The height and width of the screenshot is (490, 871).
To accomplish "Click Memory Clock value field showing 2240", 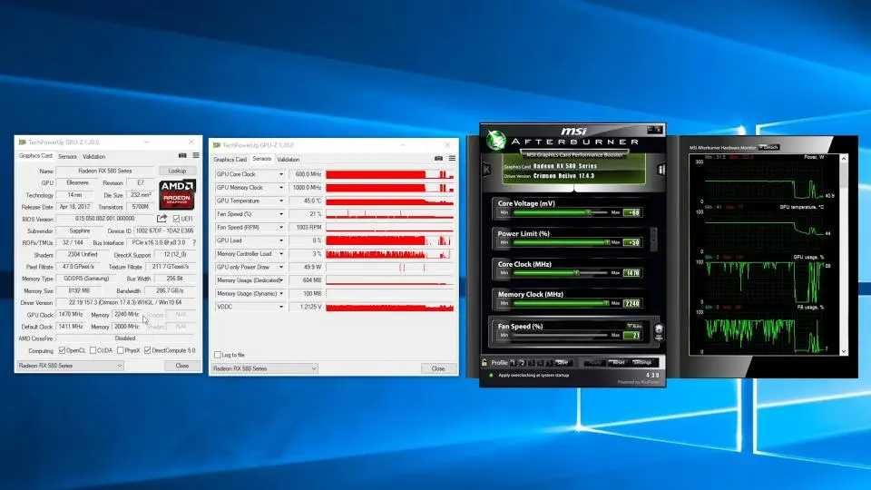I will tap(632, 303).
